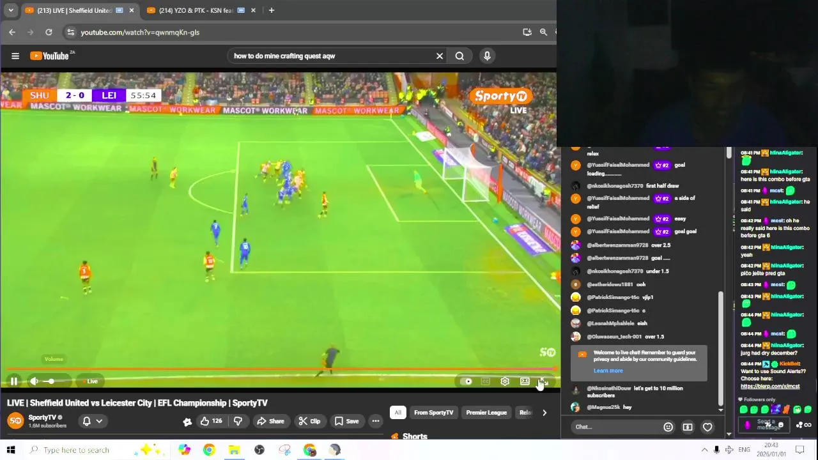Click the site information icon in address bar
The height and width of the screenshot is (460, 818).
[71, 32]
